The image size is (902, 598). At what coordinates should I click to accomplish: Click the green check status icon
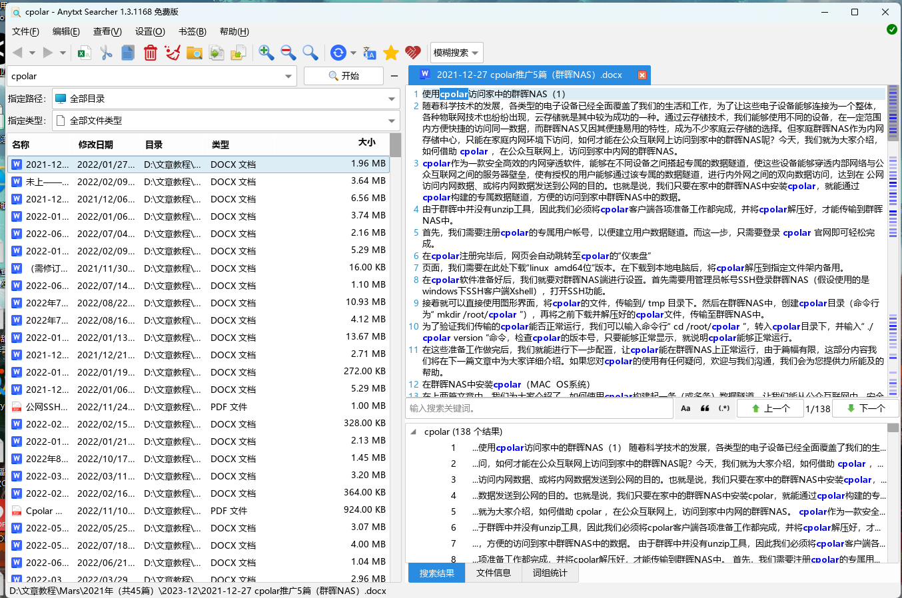[892, 29]
